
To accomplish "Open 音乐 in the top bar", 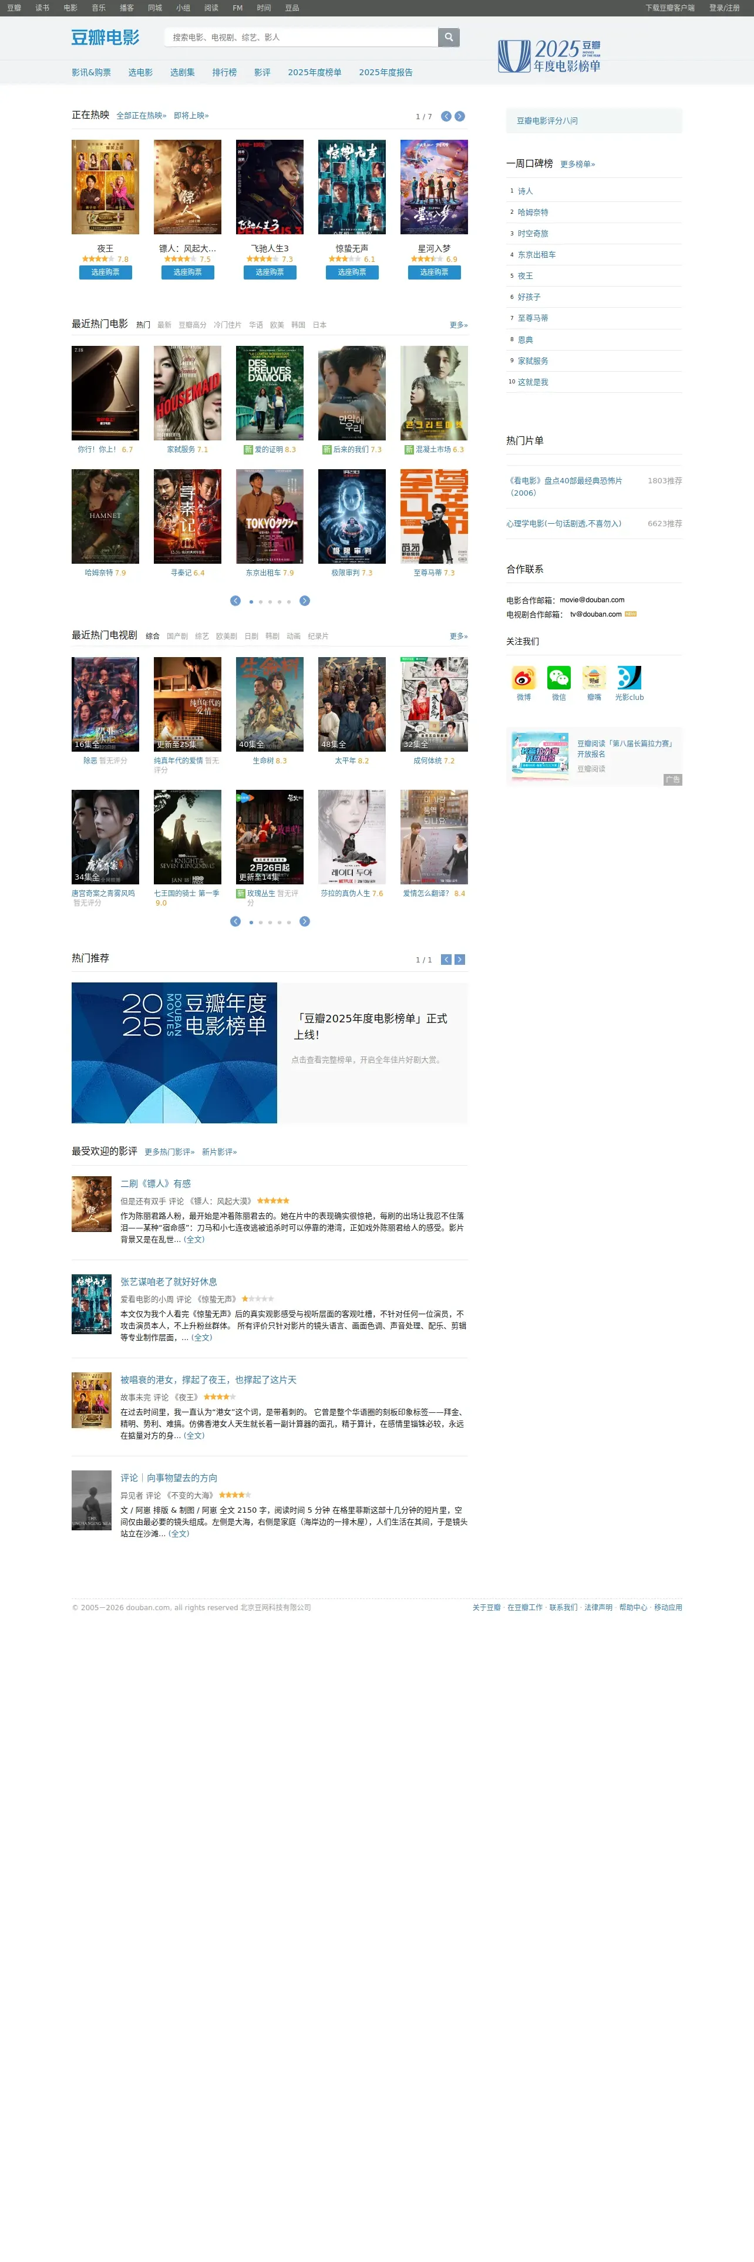I will 98,8.
